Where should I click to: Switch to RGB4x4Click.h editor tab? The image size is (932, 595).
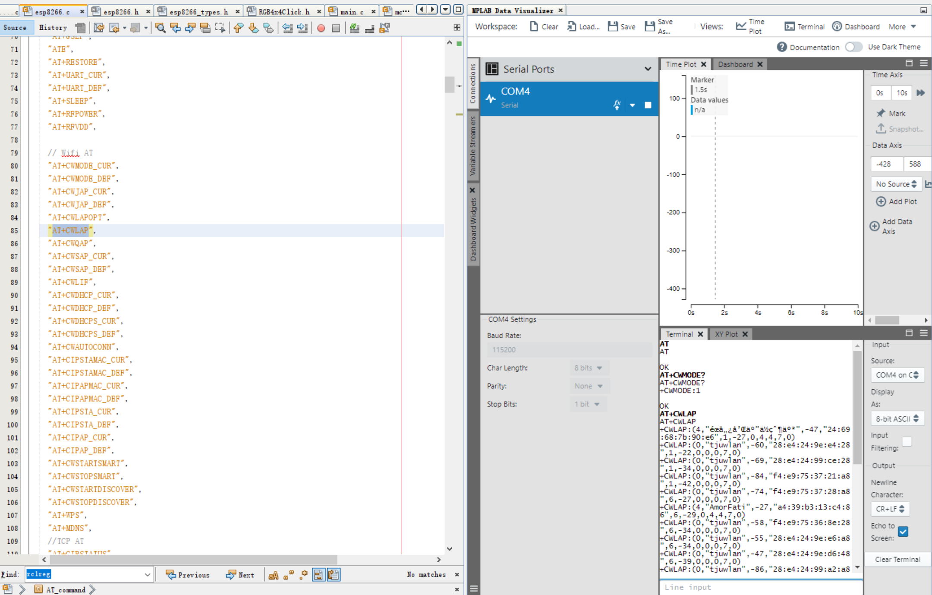point(284,11)
